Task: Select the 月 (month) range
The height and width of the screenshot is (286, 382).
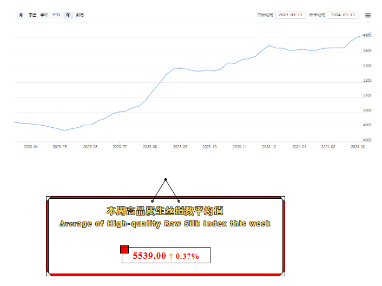Action: (x=21, y=15)
